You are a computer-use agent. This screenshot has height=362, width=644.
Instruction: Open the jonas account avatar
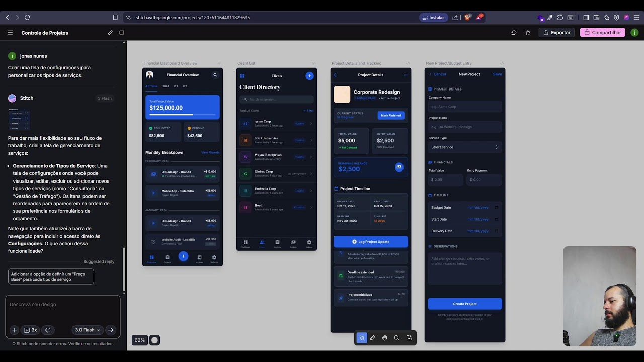pyautogui.click(x=634, y=33)
